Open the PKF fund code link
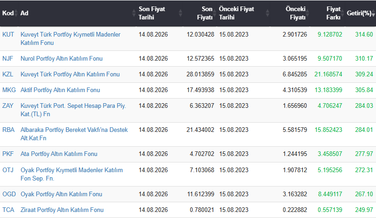Viewport: 376px width, 218px height. click(x=8, y=154)
